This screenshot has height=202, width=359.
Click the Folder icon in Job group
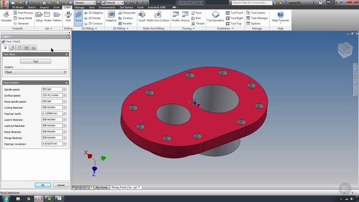tap(48, 17)
